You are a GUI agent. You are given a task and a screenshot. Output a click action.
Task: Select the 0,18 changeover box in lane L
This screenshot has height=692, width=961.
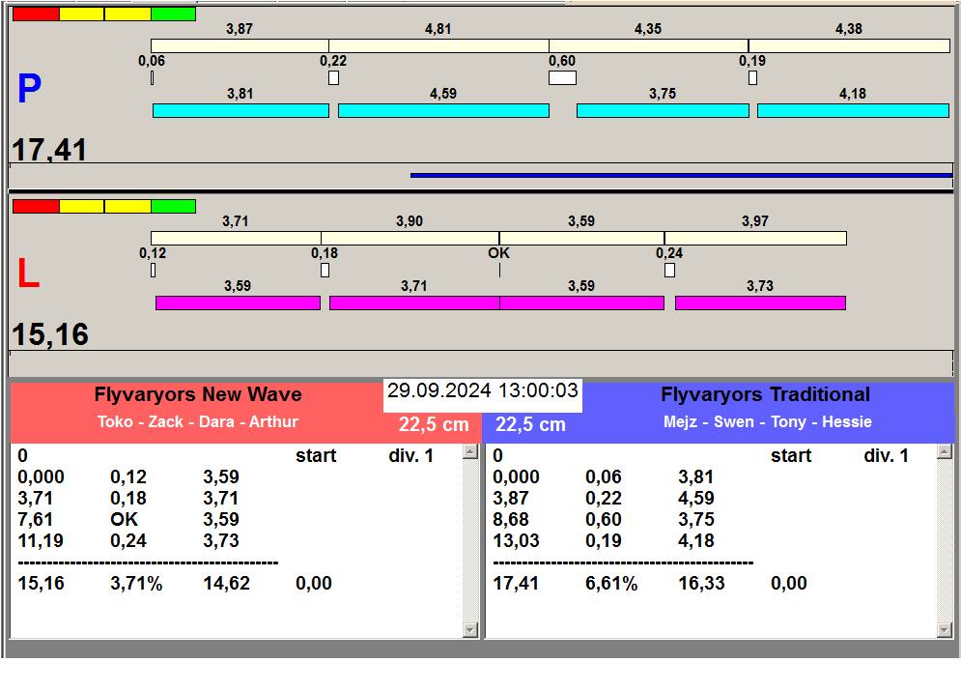(325, 271)
